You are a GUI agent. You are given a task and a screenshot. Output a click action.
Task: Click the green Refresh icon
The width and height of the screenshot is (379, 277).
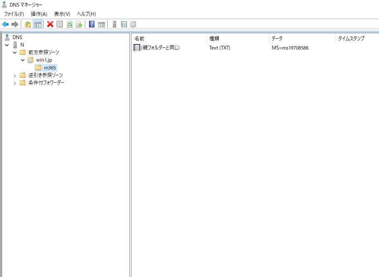point(69,24)
